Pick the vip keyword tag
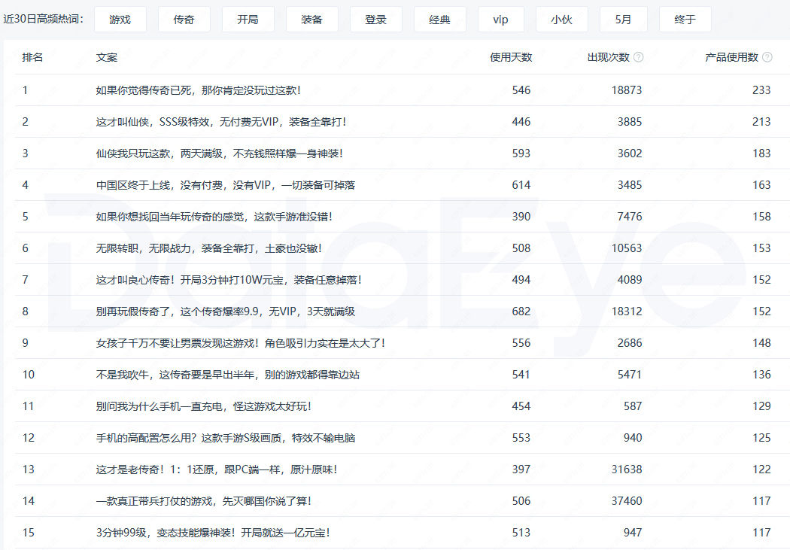 tap(501, 20)
